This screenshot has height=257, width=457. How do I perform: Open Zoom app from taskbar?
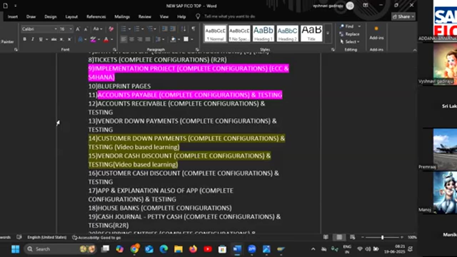click(252, 249)
